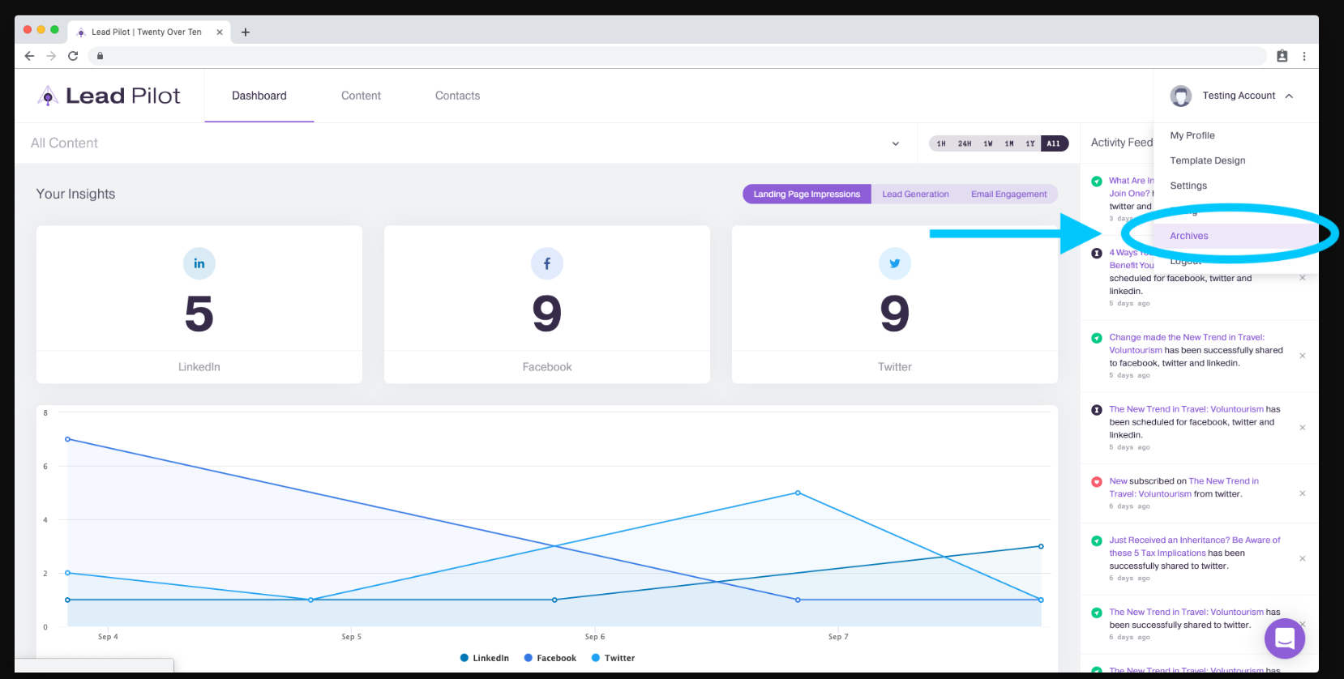The image size is (1344, 679).
Task: Open the browser three-dot menu
Action: 1304,56
